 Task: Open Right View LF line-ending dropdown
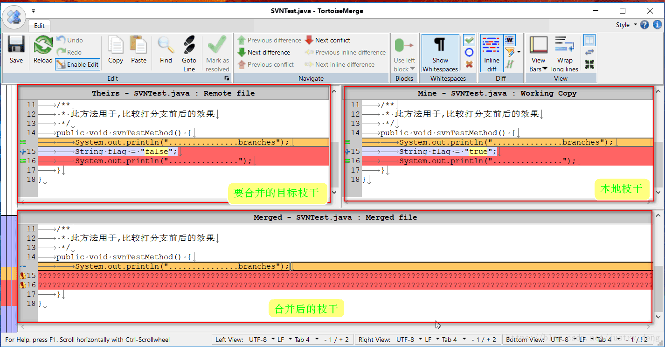coord(432,340)
